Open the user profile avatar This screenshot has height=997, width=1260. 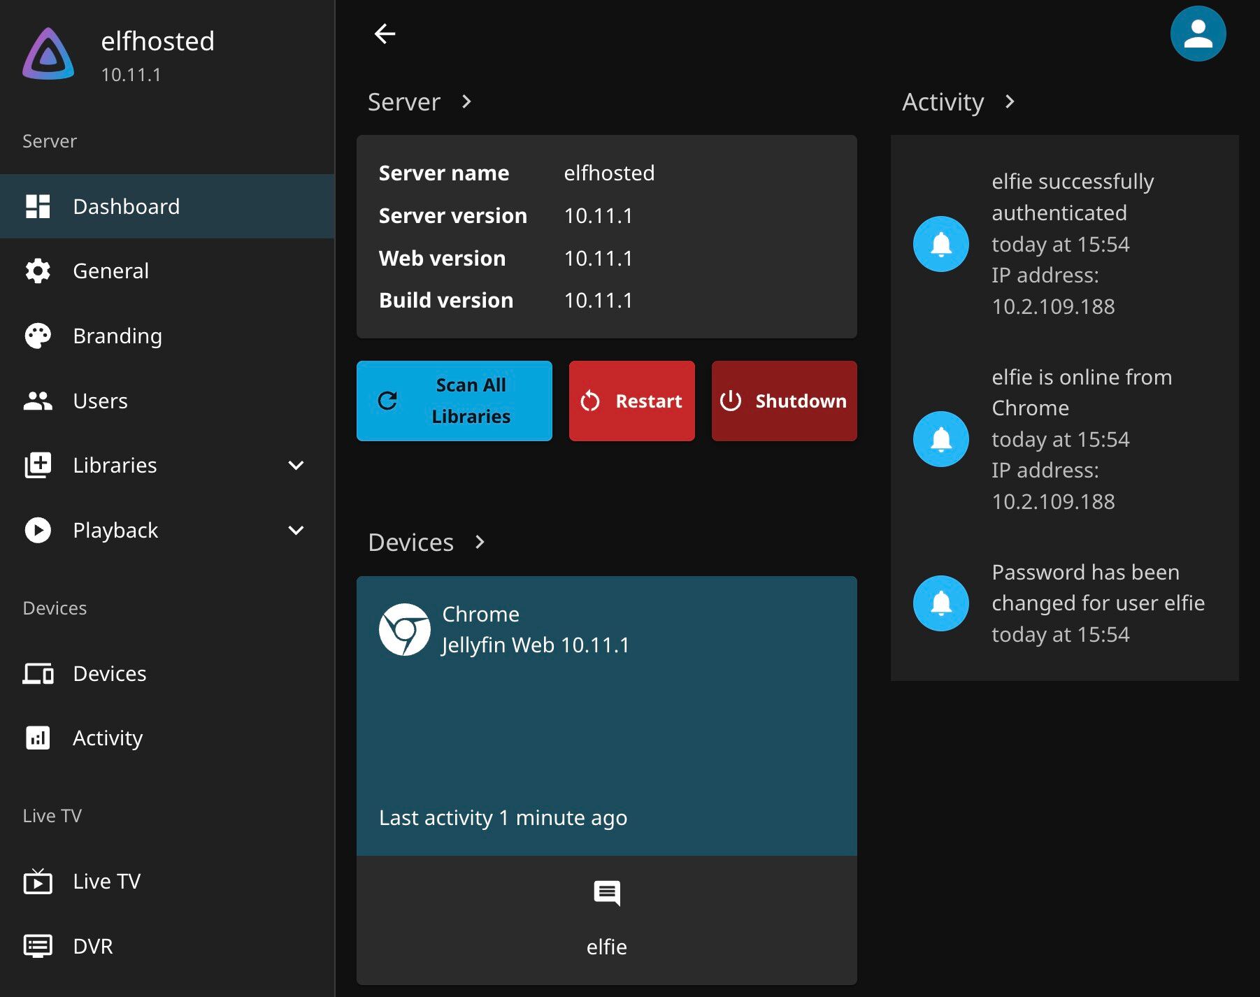pyautogui.click(x=1198, y=34)
